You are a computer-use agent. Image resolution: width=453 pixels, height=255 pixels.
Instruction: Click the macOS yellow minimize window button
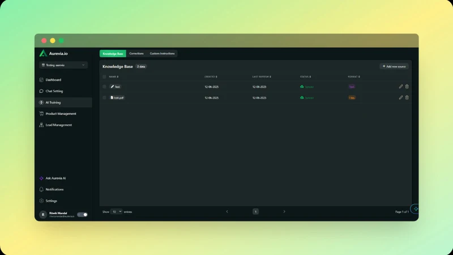(x=53, y=40)
